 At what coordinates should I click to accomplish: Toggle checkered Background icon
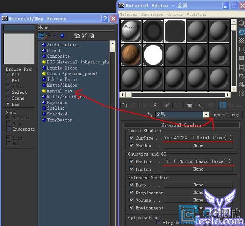242,41
